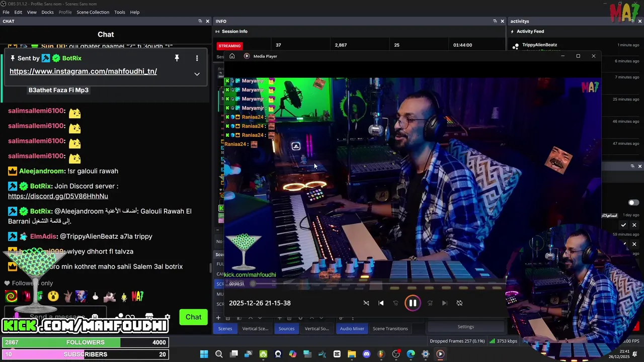Open pinned message options menu
Screen dimensions: 644x362
[x=197, y=58]
